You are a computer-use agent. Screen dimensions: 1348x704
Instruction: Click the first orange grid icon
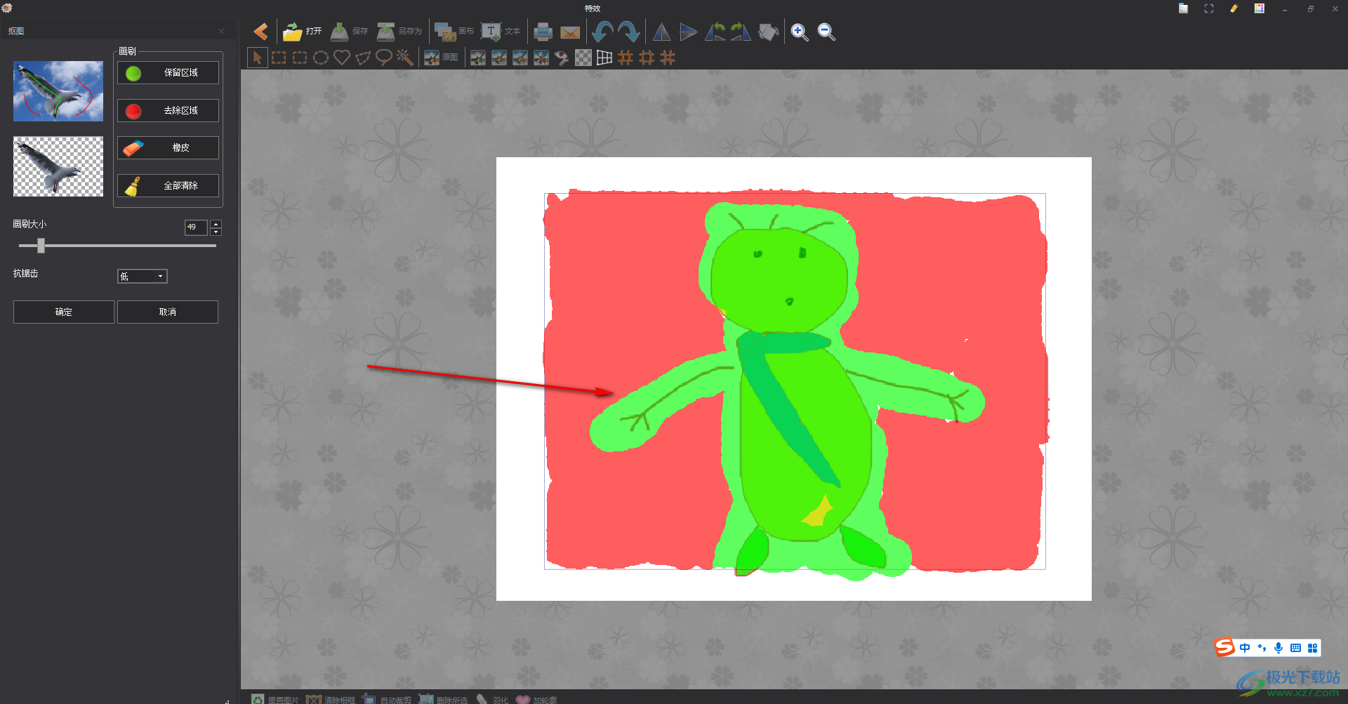pyautogui.click(x=626, y=58)
